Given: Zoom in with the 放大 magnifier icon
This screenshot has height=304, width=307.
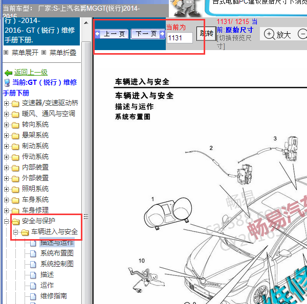Looking at the screenshot, I should (x=269, y=34).
